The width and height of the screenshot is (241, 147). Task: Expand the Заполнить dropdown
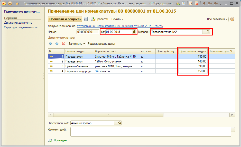pyautogui.click(x=77, y=44)
